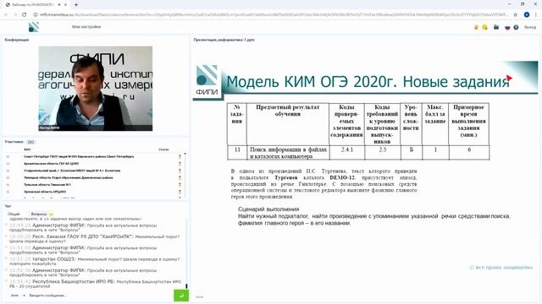Click the chat message input field

[100, 296]
